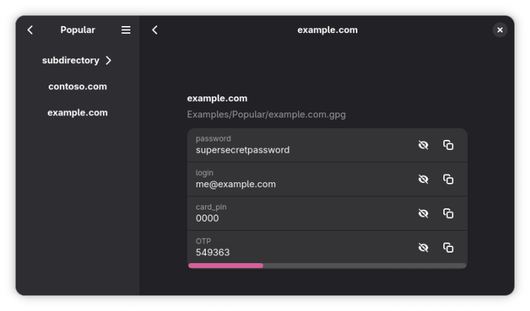530x311 pixels.
Task: Open the subdirectory folder entry
Action: (x=70, y=61)
